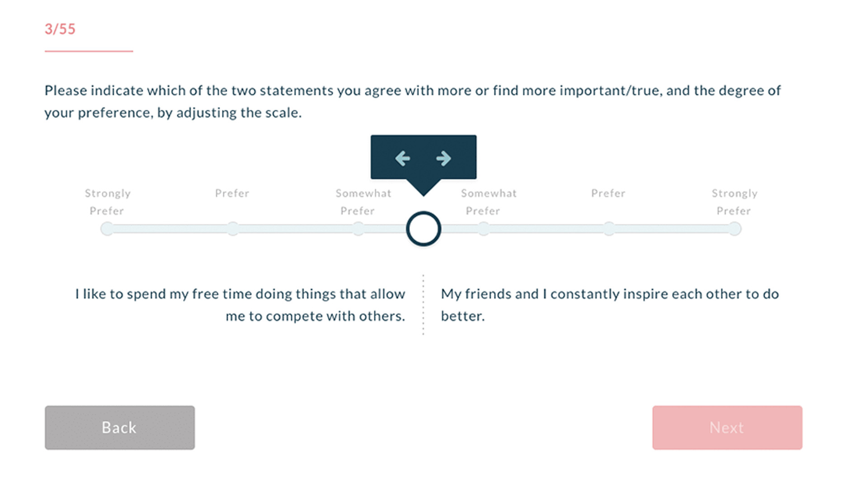Select the leftmost Strongly Prefer dot
Screen dimensions: 847x482
click(x=107, y=229)
